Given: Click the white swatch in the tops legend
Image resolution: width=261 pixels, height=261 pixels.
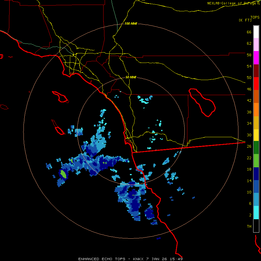Looking at the screenshot, I should (x=256, y=32).
